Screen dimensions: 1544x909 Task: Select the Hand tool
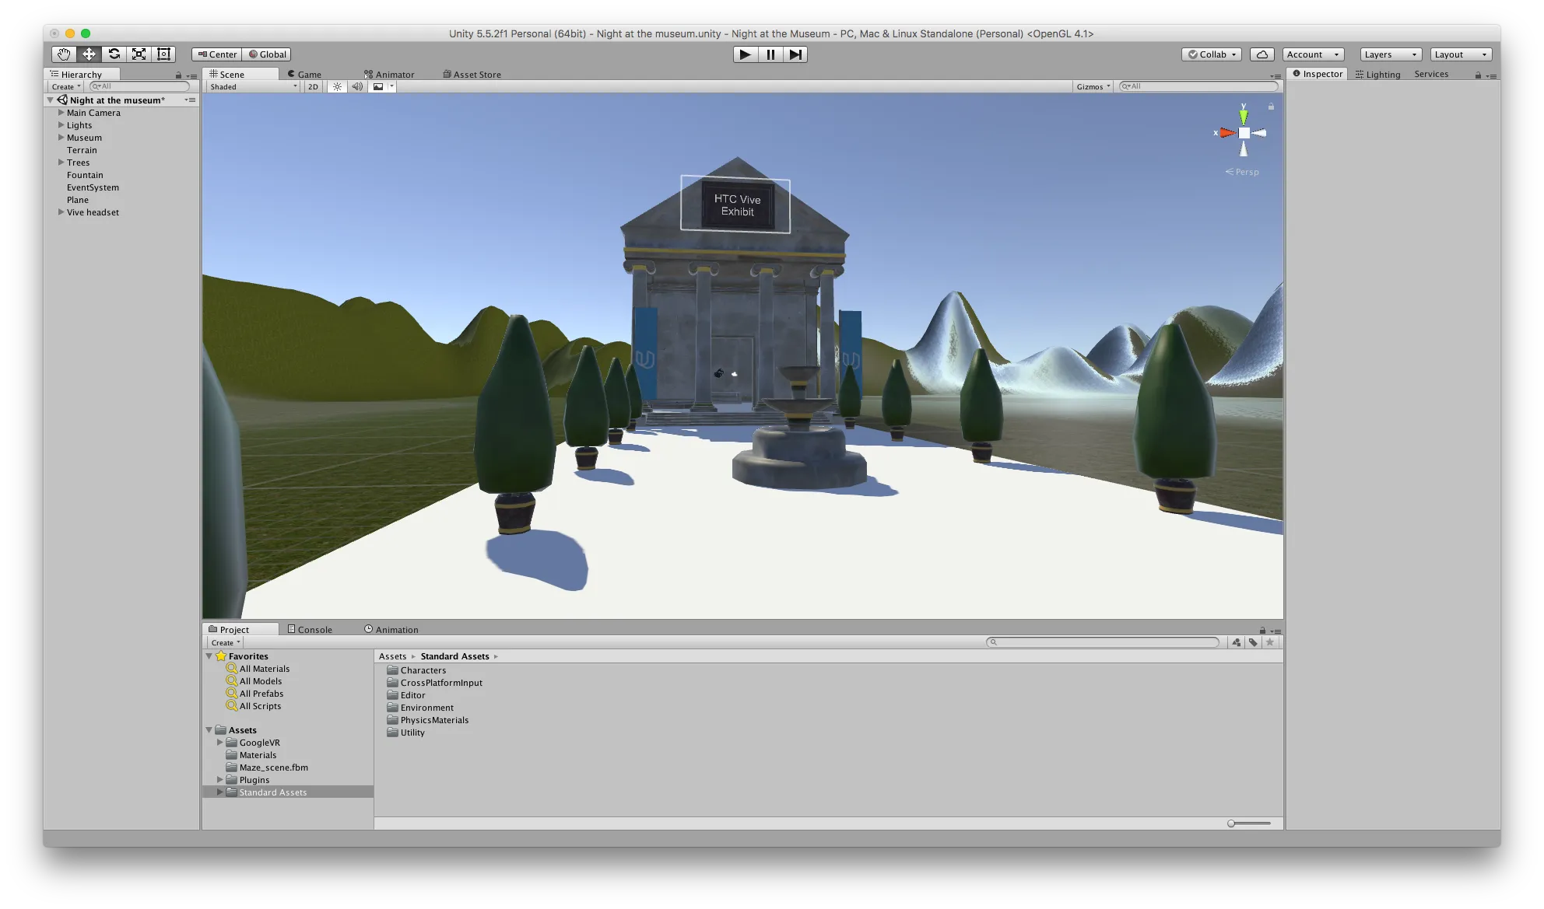click(64, 54)
